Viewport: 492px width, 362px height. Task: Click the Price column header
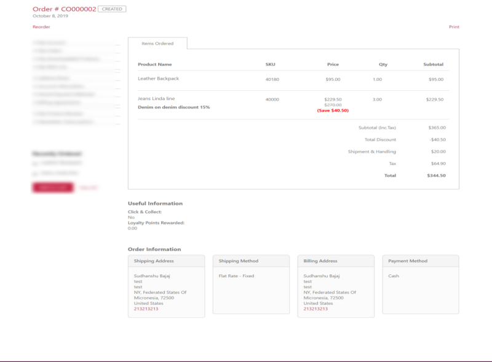[333, 64]
